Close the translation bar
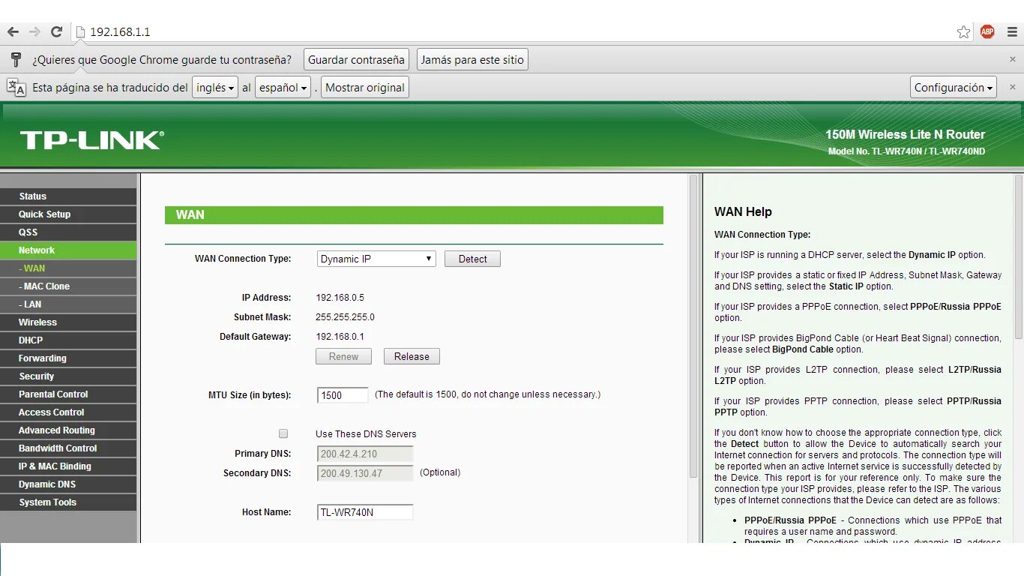Screen dimensions: 1024x576 pos(1013,87)
